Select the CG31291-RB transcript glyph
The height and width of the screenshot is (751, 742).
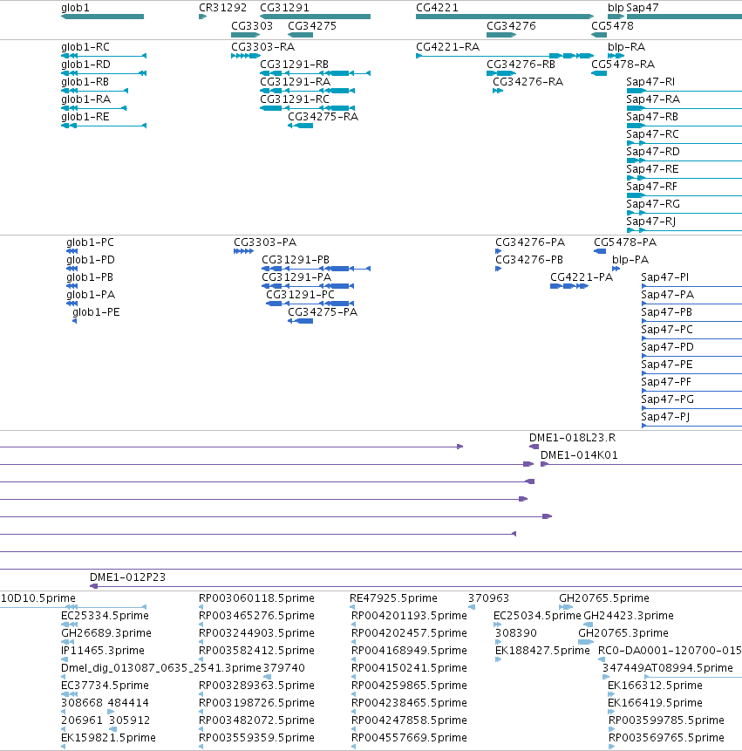[x=315, y=73]
